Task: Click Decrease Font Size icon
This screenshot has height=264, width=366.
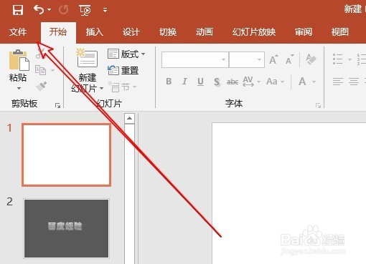Action: (290, 59)
